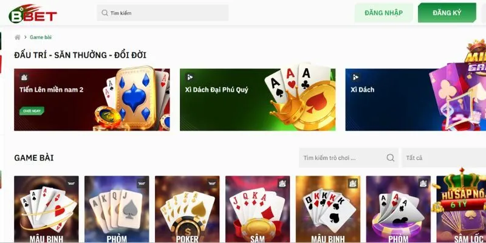This screenshot has height=243, width=486.
Task: Open the first Phỏm game thumbnail
Action: [x=117, y=209]
